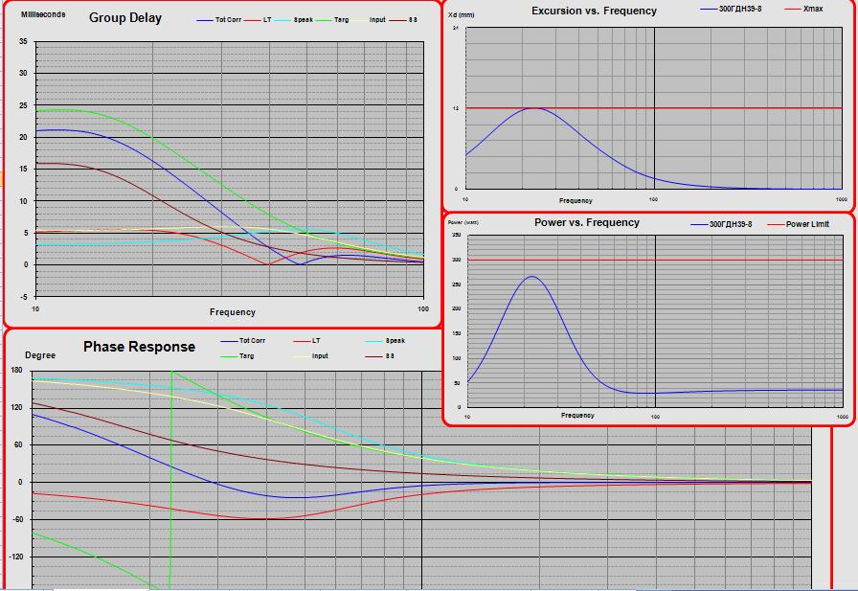Click the "Xd (mm)" axis label in Excursion chart

(462, 14)
